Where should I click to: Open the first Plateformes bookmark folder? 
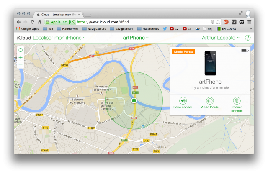pyautogui.click(x=67, y=29)
